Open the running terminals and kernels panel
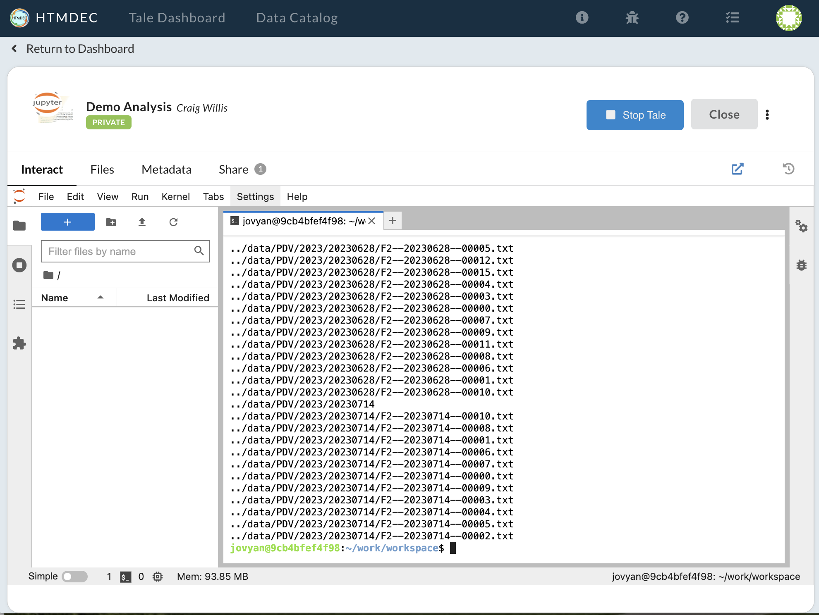This screenshot has width=819, height=615. click(19, 265)
